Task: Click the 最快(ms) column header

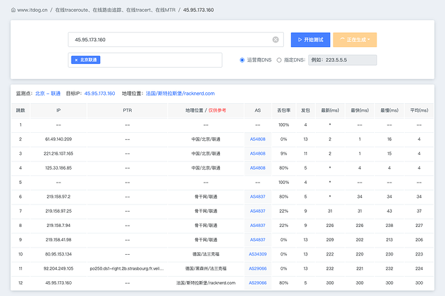Action: tap(360, 110)
